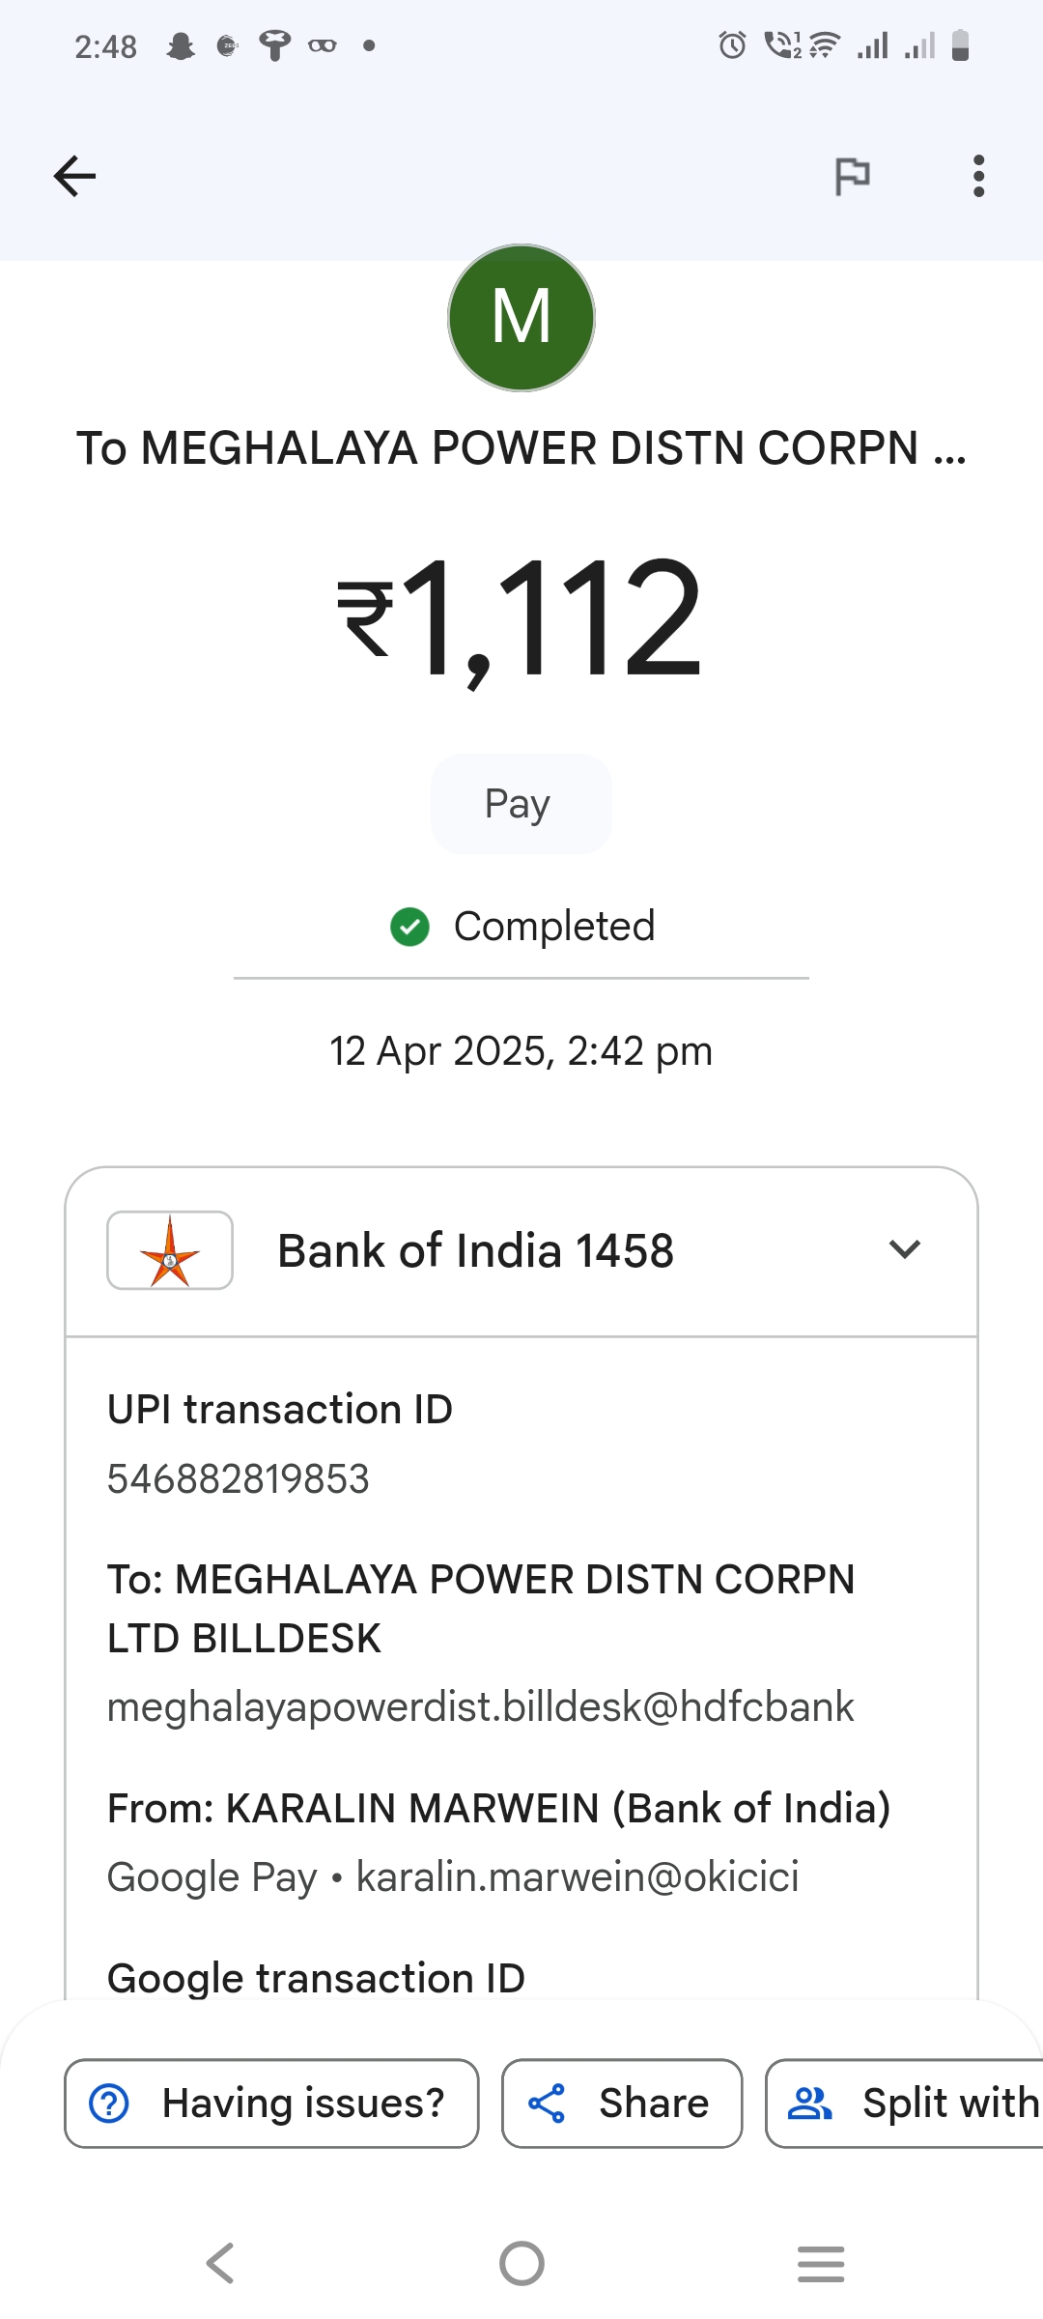Screen dimensions: 1043x2319
Task: Tap the battery icon in status bar
Action: click(x=960, y=45)
